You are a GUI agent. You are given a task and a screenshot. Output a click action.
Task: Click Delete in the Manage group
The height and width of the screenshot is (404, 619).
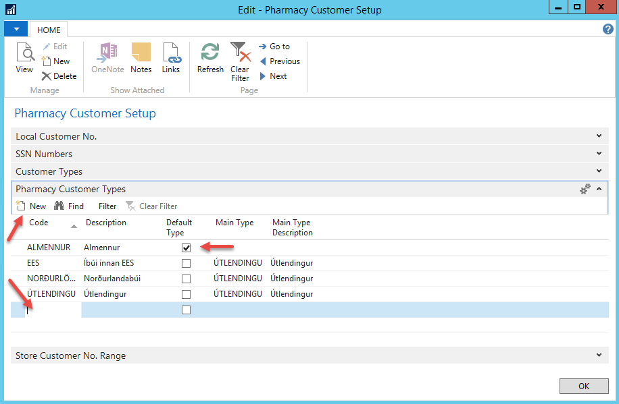point(59,76)
